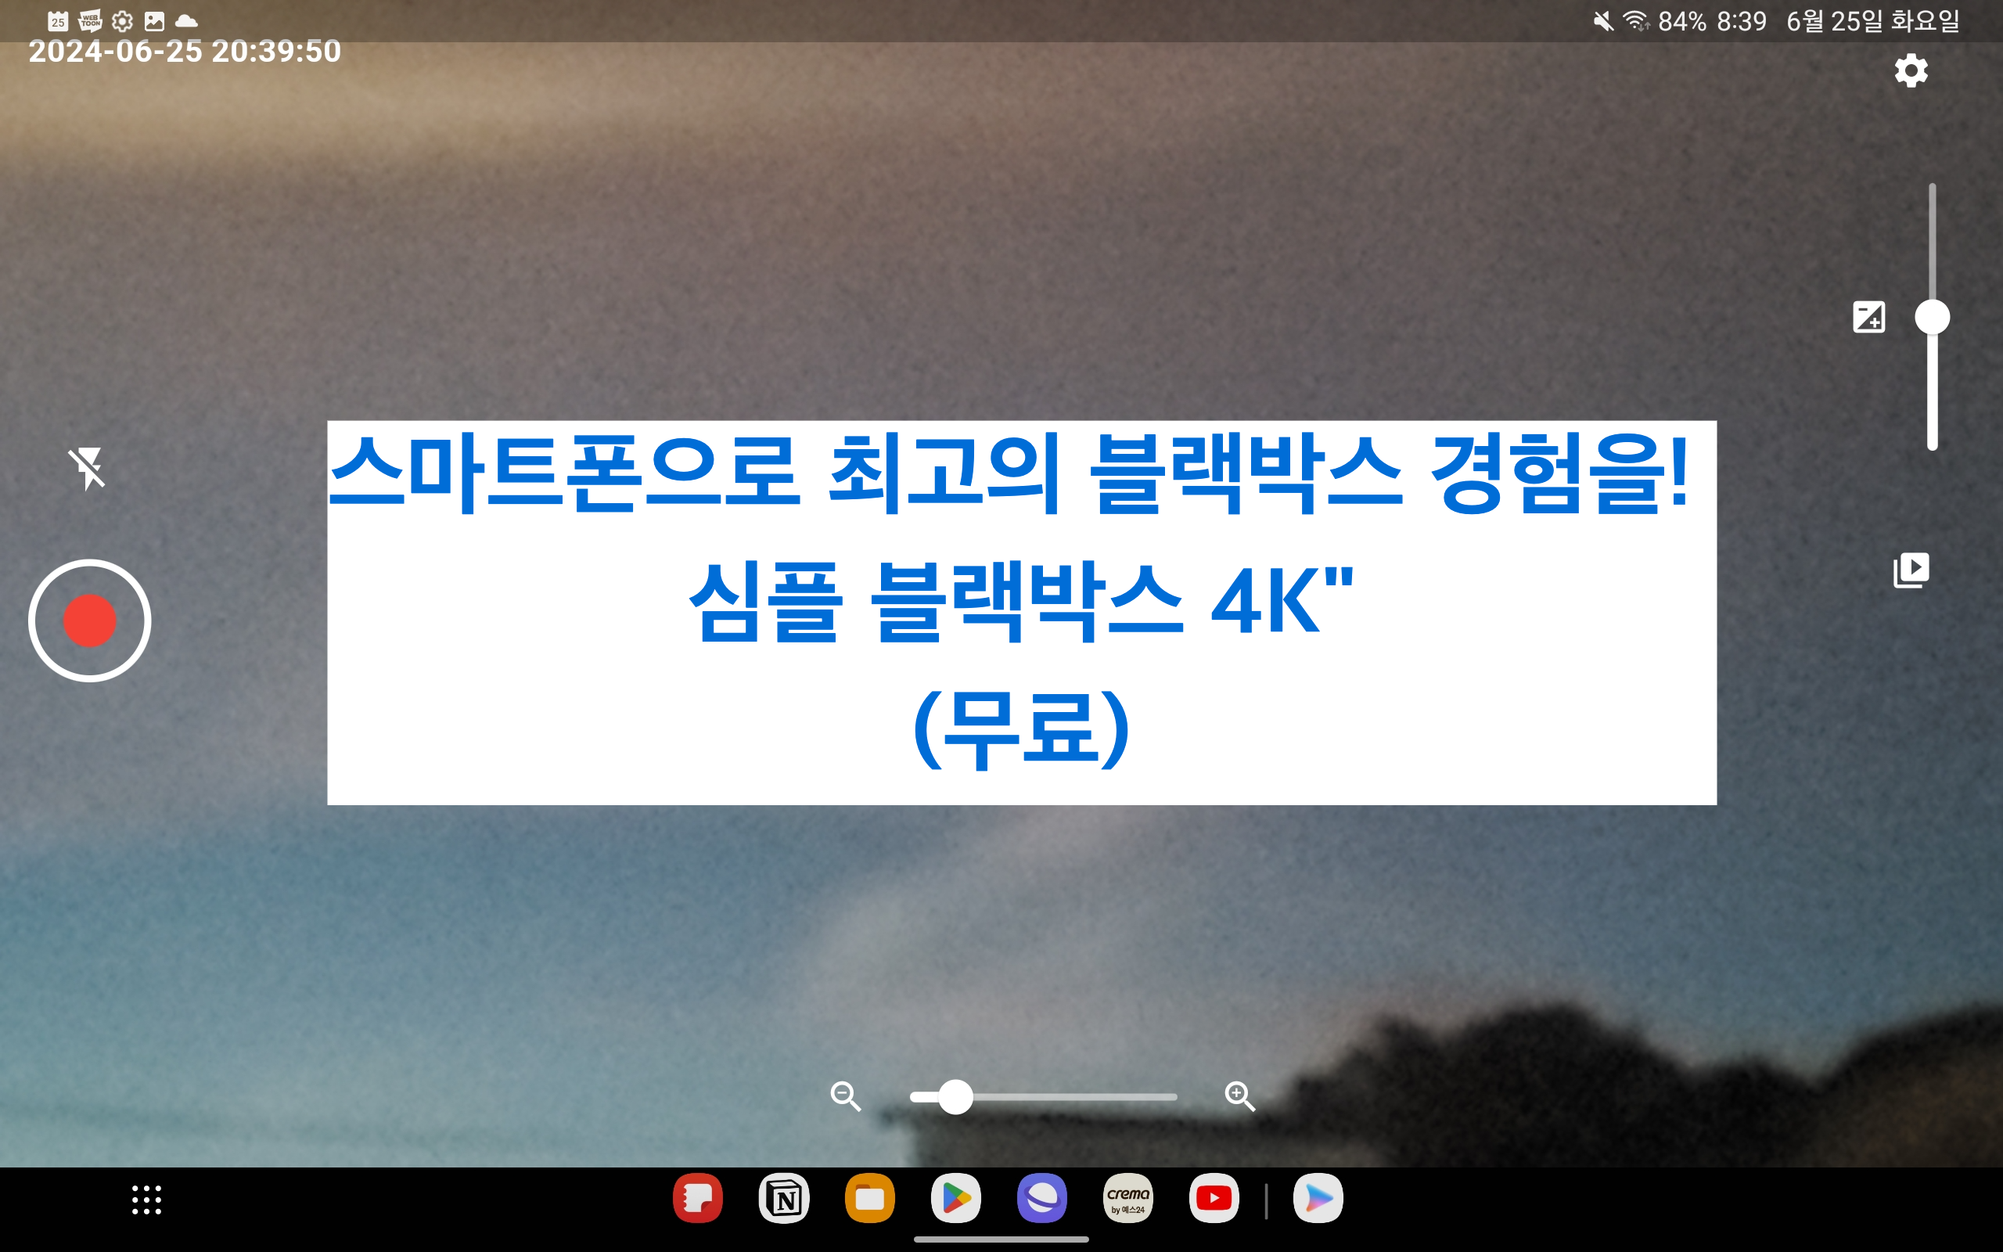Image resolution: width=2003 pixels, height=1252 pixels.
Task: Click the horizontal zoom slider handle
Action: [x=956, y=1097]
